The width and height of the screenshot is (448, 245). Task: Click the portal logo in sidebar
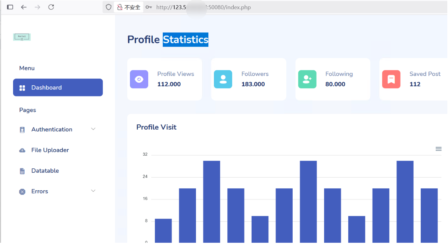pyautogui.click(x=22, y=37)
